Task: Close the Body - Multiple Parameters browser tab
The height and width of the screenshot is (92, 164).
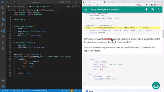Action: [x=102, y=2]
